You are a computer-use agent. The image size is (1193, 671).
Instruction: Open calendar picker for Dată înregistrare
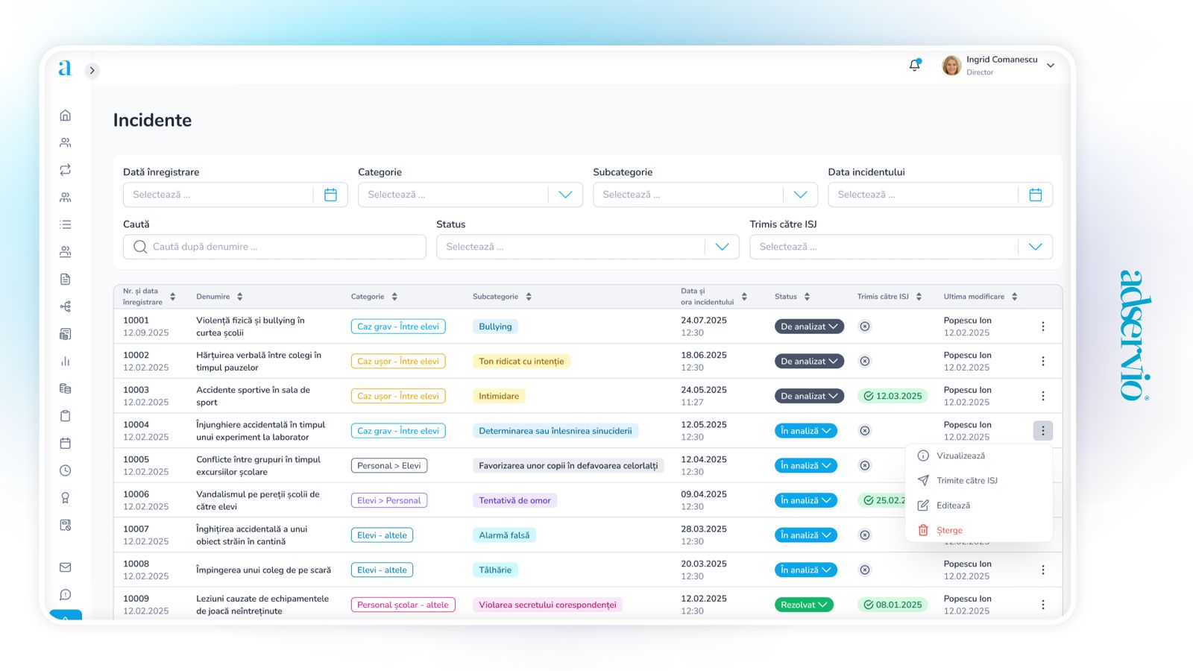[x=330, y=195]
